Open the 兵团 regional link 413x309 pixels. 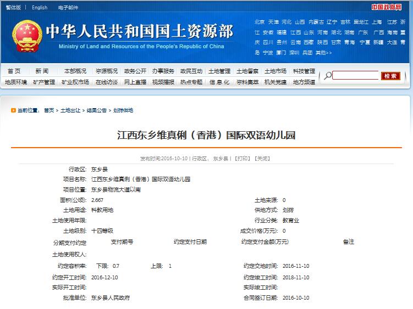(x=307, y=53)
